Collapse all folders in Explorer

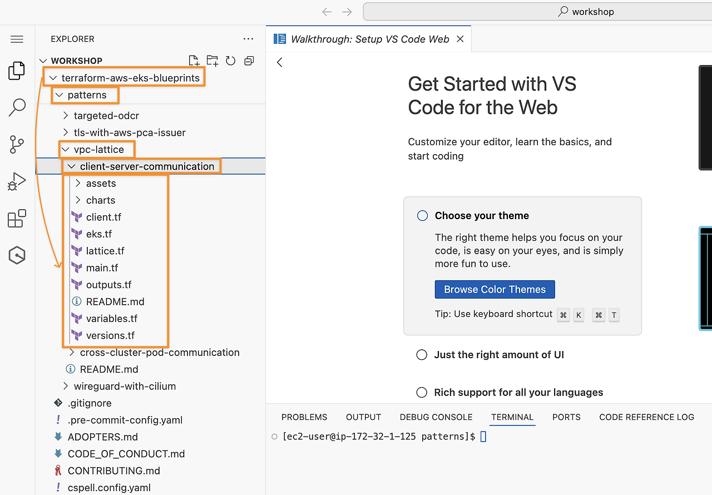tap(249, 61)
